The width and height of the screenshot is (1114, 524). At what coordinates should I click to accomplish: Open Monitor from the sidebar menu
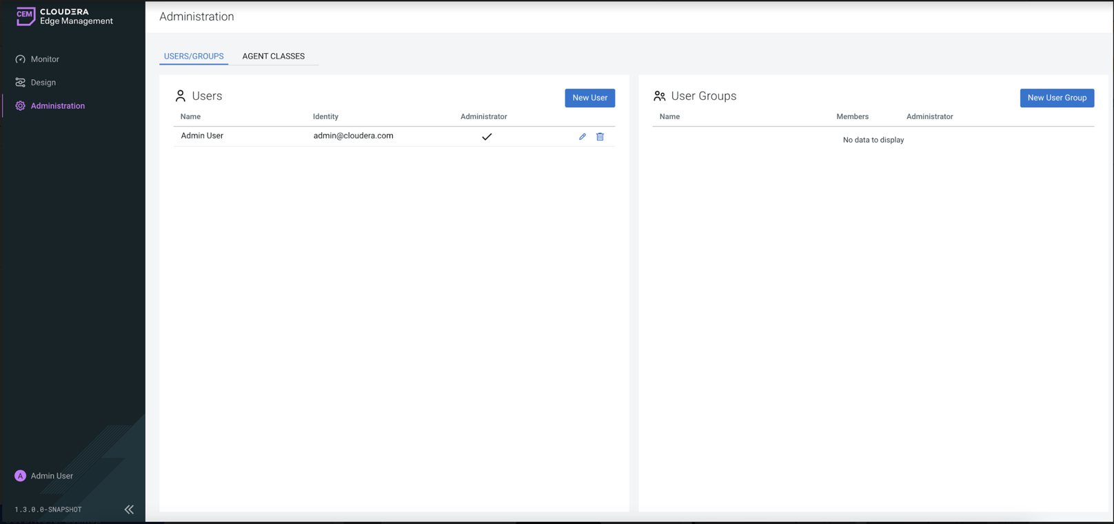[45, 59]
